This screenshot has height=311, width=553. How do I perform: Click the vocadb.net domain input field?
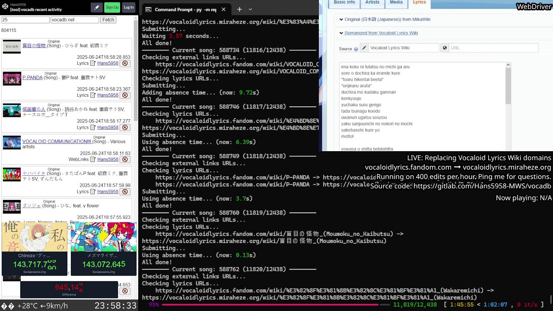tap(75, 20)
